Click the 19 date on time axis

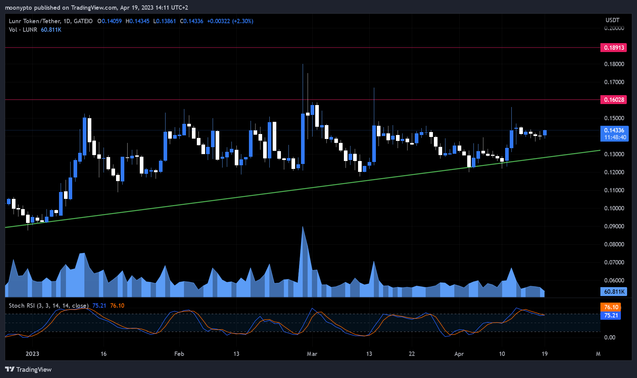[x=544, y=354]
